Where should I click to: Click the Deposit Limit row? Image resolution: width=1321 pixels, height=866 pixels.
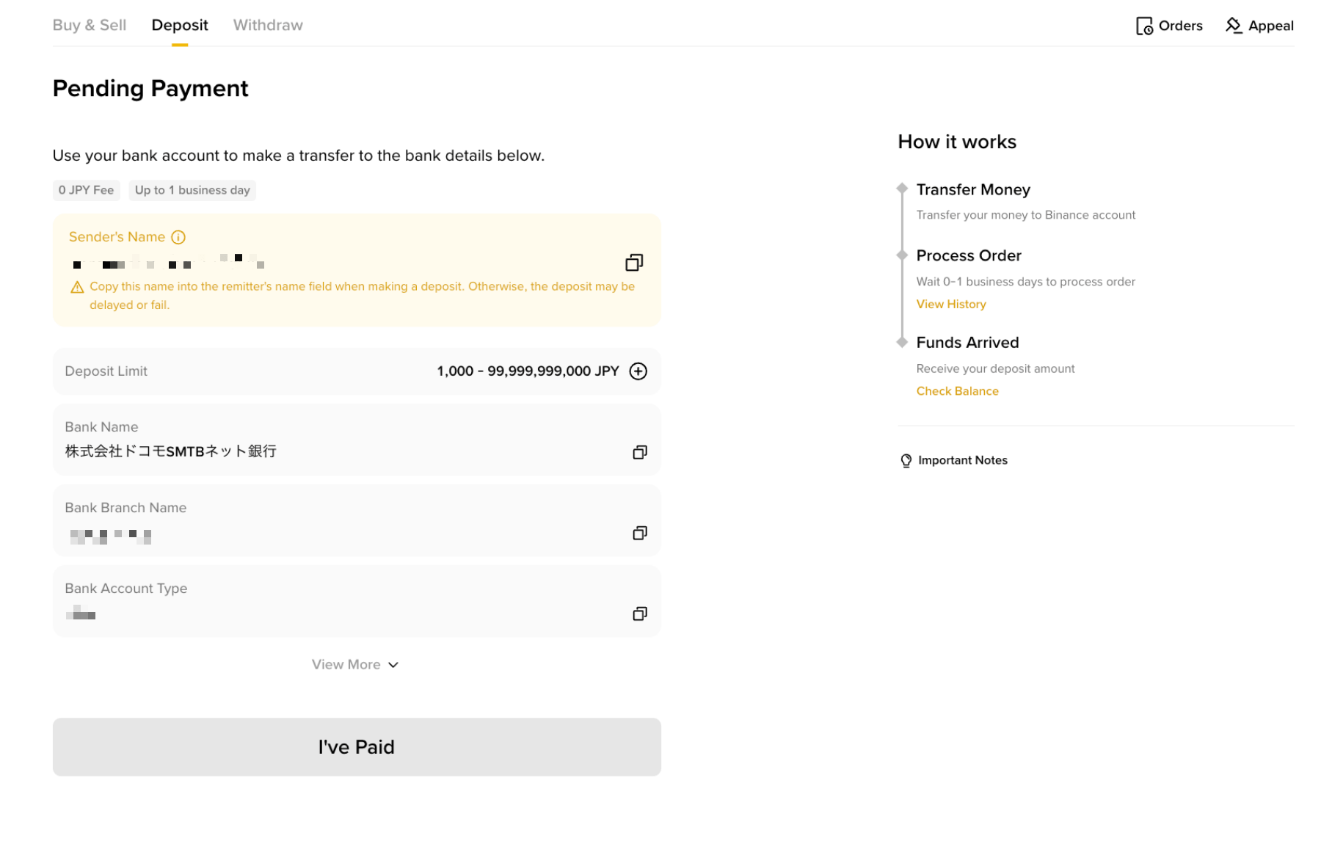(x=357, y=371)
